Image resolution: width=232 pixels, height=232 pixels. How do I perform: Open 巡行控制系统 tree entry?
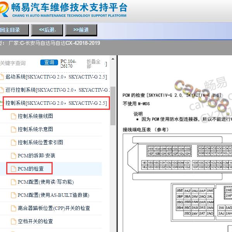tap(57, 90)
